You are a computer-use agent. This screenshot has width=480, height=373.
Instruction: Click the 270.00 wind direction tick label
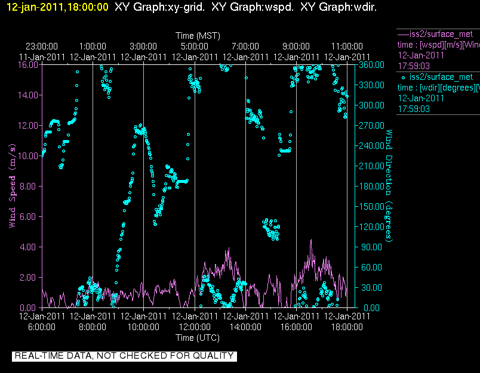pos(371,126)
